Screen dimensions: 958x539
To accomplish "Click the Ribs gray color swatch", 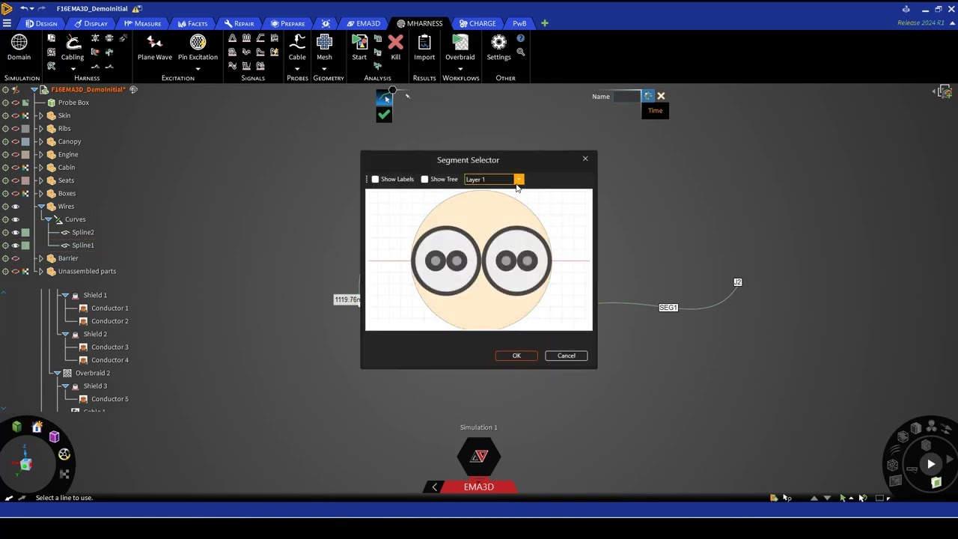I will coord(25,129).
